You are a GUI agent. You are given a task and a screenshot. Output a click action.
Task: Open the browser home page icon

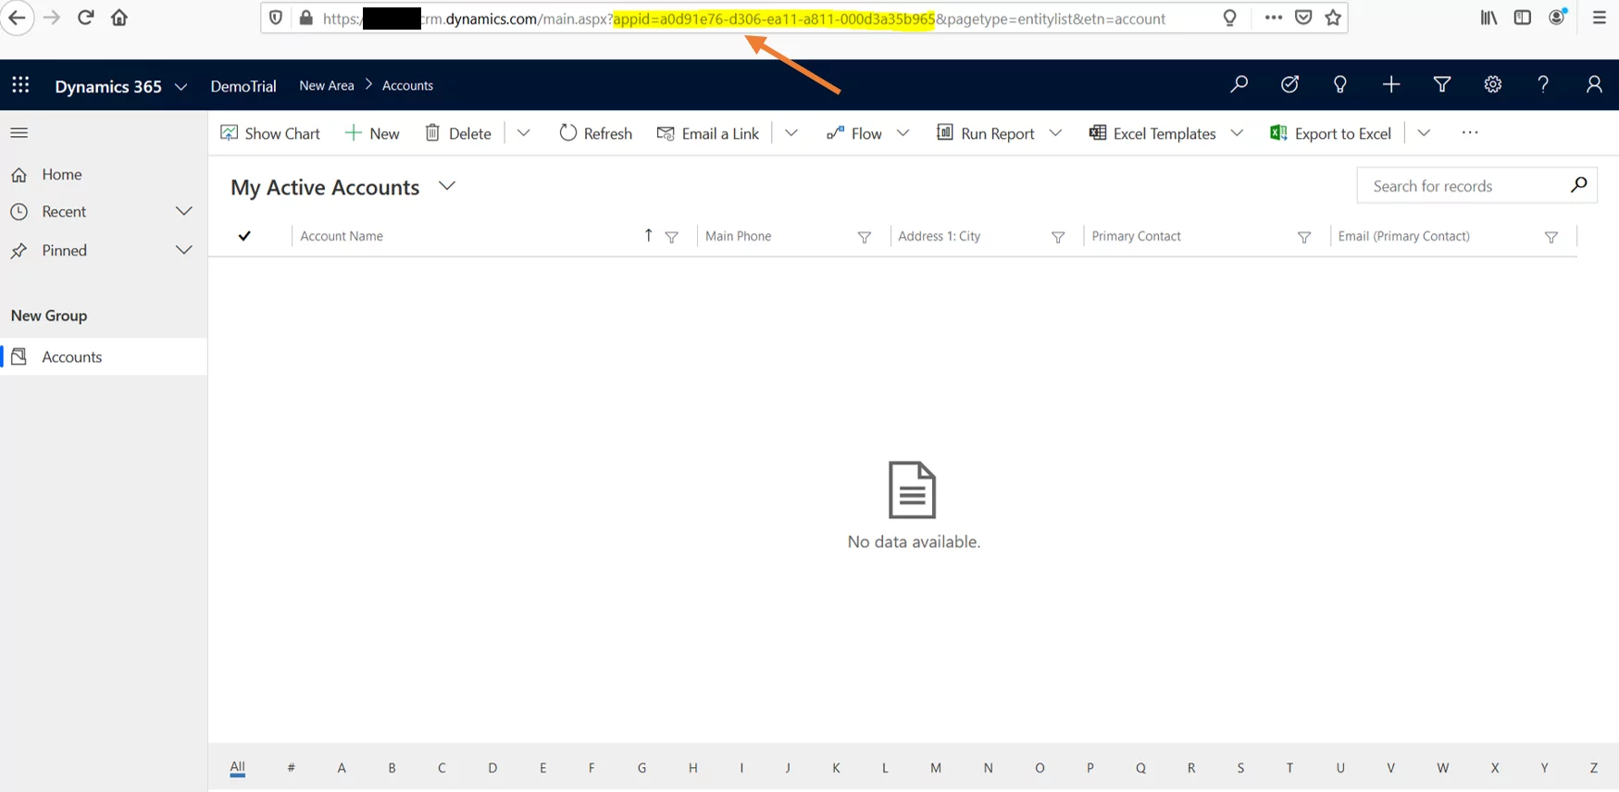click(x=119, y=18)
